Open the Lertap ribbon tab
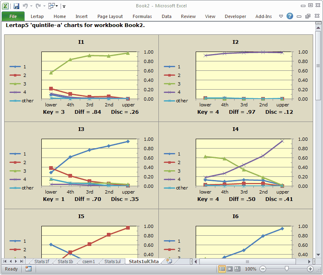 37,16
